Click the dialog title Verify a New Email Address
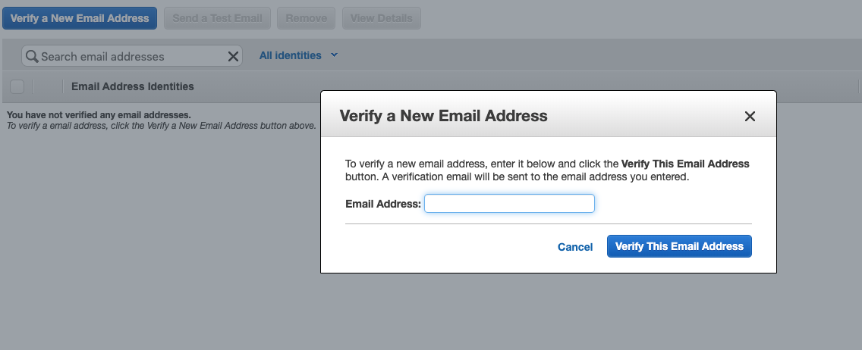 tap(443, 116)
